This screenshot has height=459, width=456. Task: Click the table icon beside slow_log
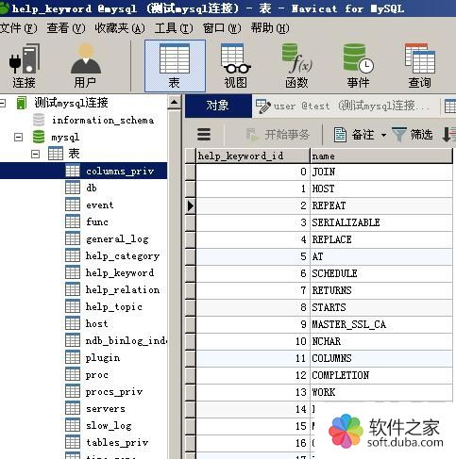pos(73,425)
